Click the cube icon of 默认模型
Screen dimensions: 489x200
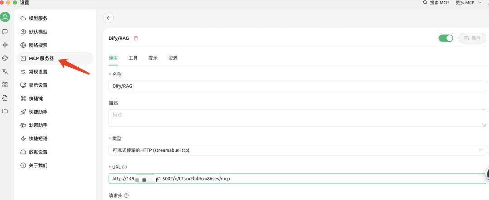tap(23, 32)
